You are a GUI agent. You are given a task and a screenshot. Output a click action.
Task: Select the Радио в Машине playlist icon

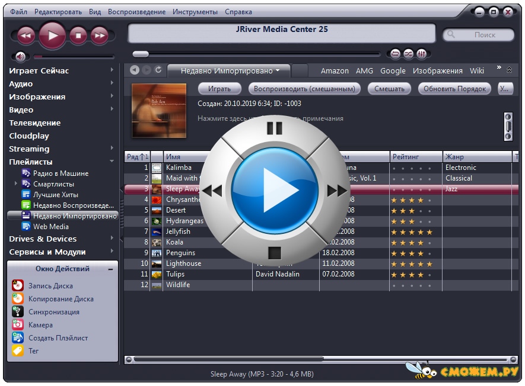click(26, 173)
